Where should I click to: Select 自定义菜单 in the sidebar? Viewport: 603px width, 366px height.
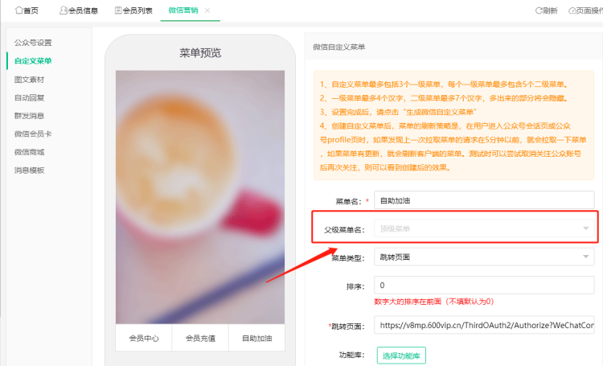point(33,61)
